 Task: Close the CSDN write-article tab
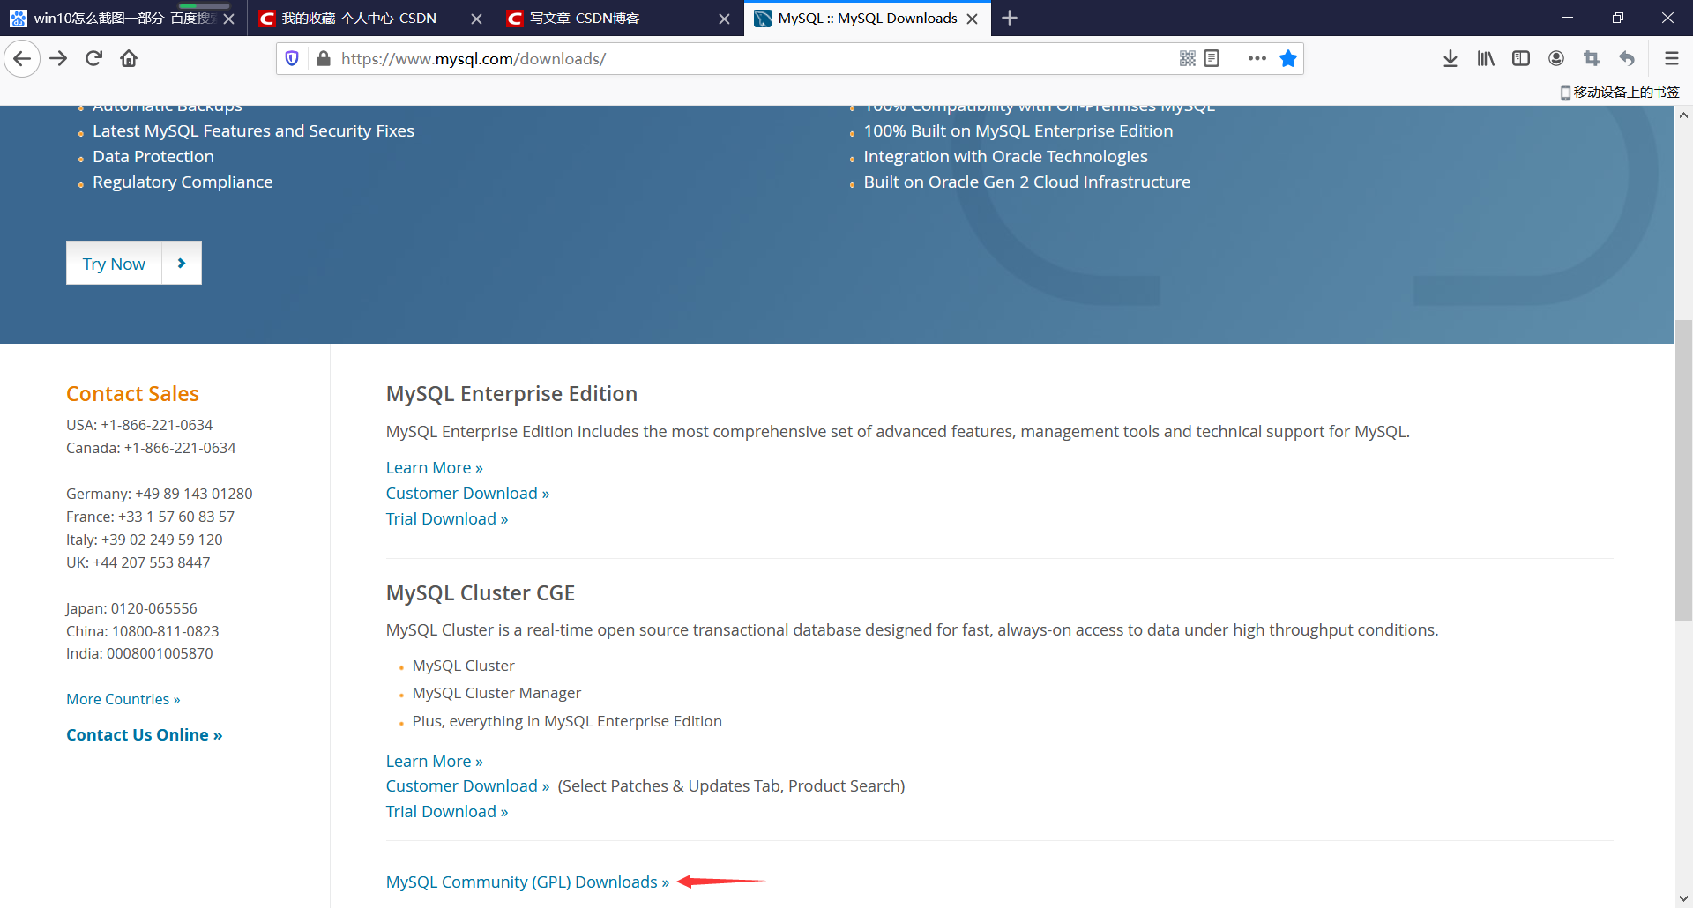click(x=724, y=19)
